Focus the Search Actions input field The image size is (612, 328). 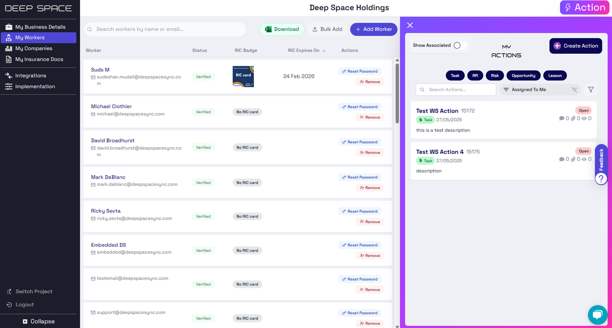coord(456,90)
